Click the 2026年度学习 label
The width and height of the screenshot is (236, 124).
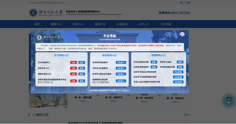pyautogui.click(x=44, y=63)
